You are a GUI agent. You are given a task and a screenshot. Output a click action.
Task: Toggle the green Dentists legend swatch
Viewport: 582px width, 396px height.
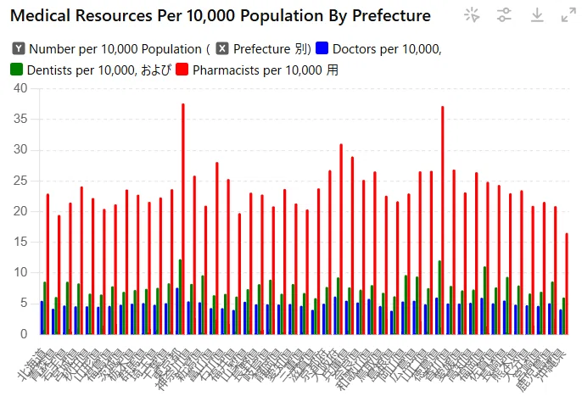tap(16, 70)
